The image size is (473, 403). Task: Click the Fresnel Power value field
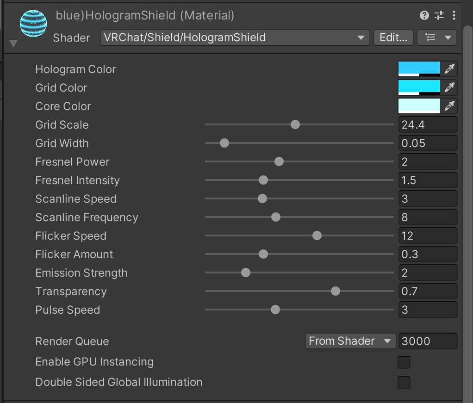[428, 161]
